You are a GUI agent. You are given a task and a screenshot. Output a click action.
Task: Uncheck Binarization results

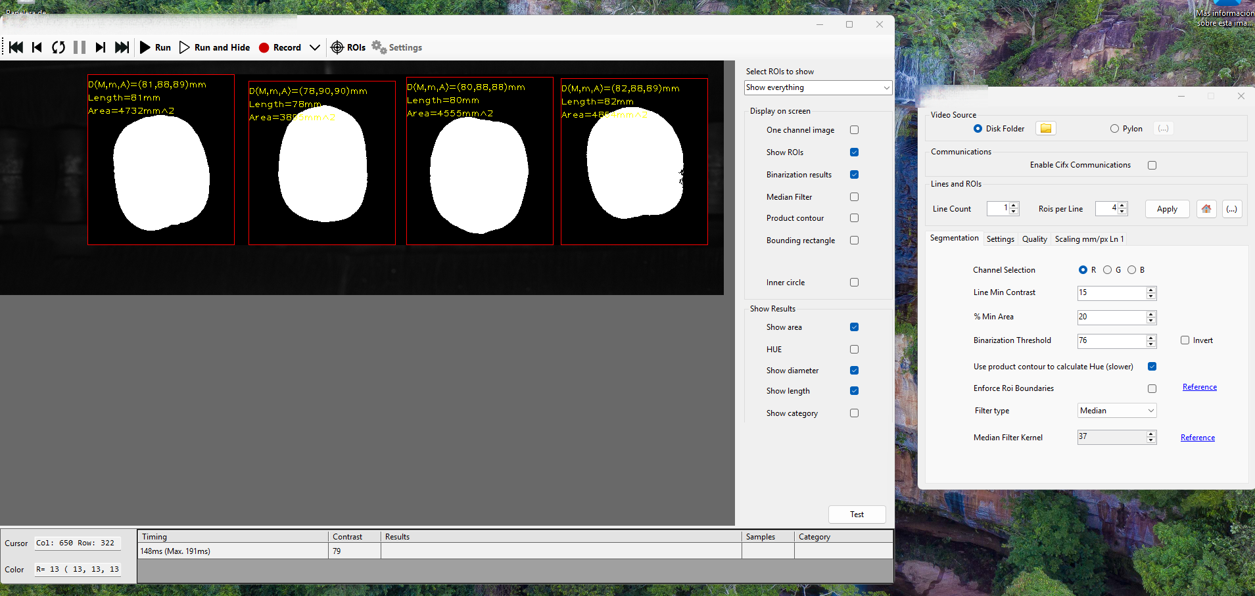pyautogui.click(x=854, y=174)
